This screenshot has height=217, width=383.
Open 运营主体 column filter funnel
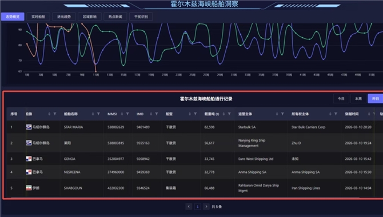[x=282, y=114]
